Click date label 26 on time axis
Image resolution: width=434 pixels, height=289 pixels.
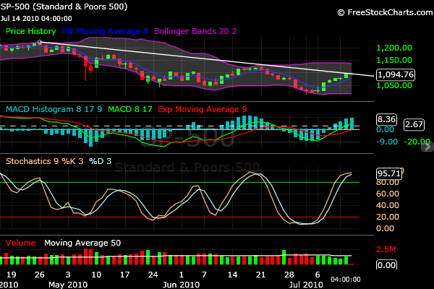(x=40, y=275)
